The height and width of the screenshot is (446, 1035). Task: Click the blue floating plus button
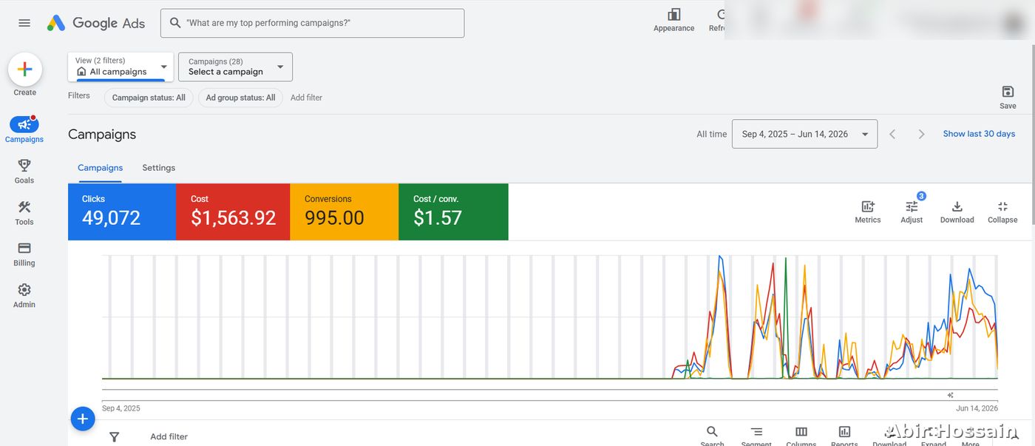click(83, 419)
